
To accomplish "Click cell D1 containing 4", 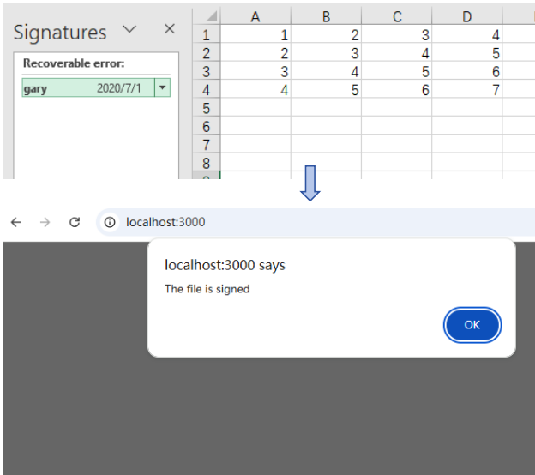I will click(x=466, y=35).
